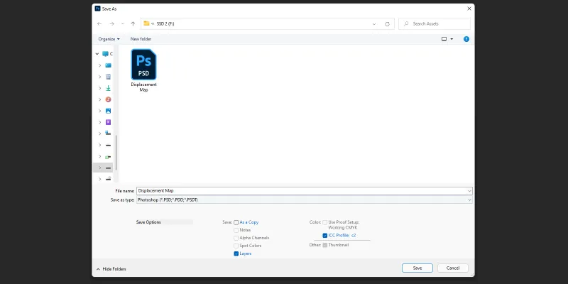Viewport: 568px width, 284px height.
Task: Expand the Videos tree node chevron
Action: [100, 122]
